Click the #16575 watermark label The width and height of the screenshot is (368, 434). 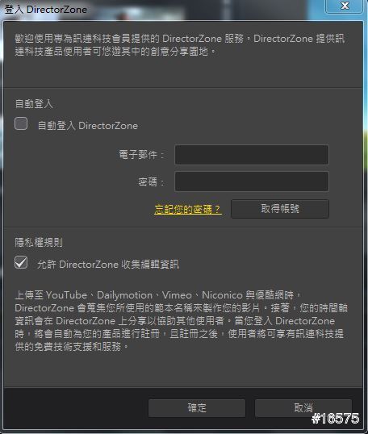pos(336,419)
